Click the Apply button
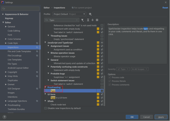Screen dimensions: 170x121 [161, 117]
